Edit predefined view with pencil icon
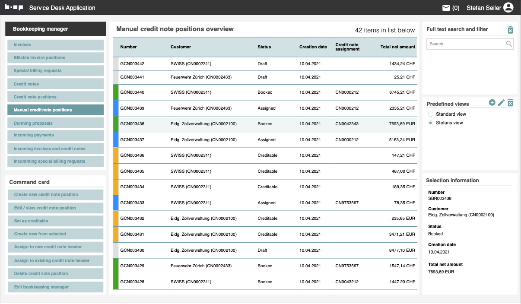 501,103
